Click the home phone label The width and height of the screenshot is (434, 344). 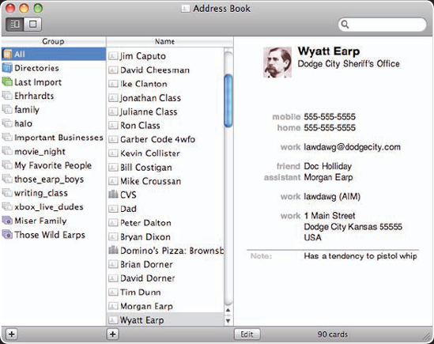pos(289,127)
